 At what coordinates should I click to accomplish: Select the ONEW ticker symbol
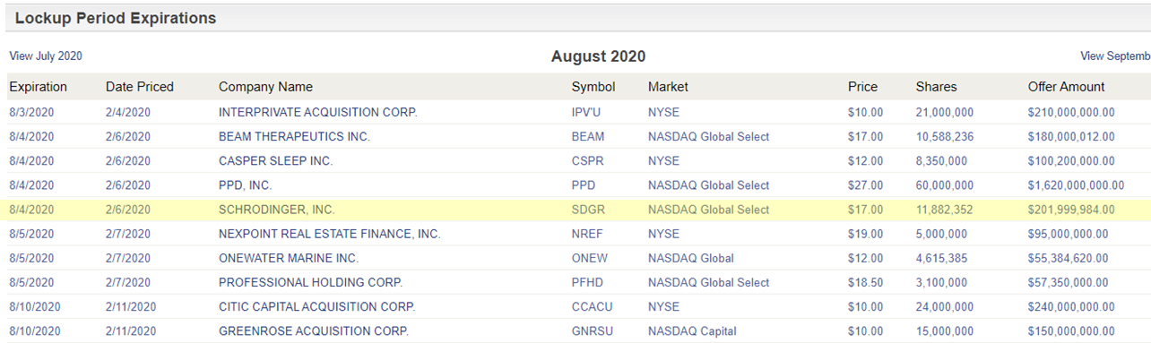590,258
